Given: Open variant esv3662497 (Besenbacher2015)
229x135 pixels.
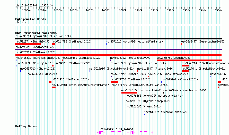Looking at the screenshot, I should pyautogui.click(x=203, y=41).
